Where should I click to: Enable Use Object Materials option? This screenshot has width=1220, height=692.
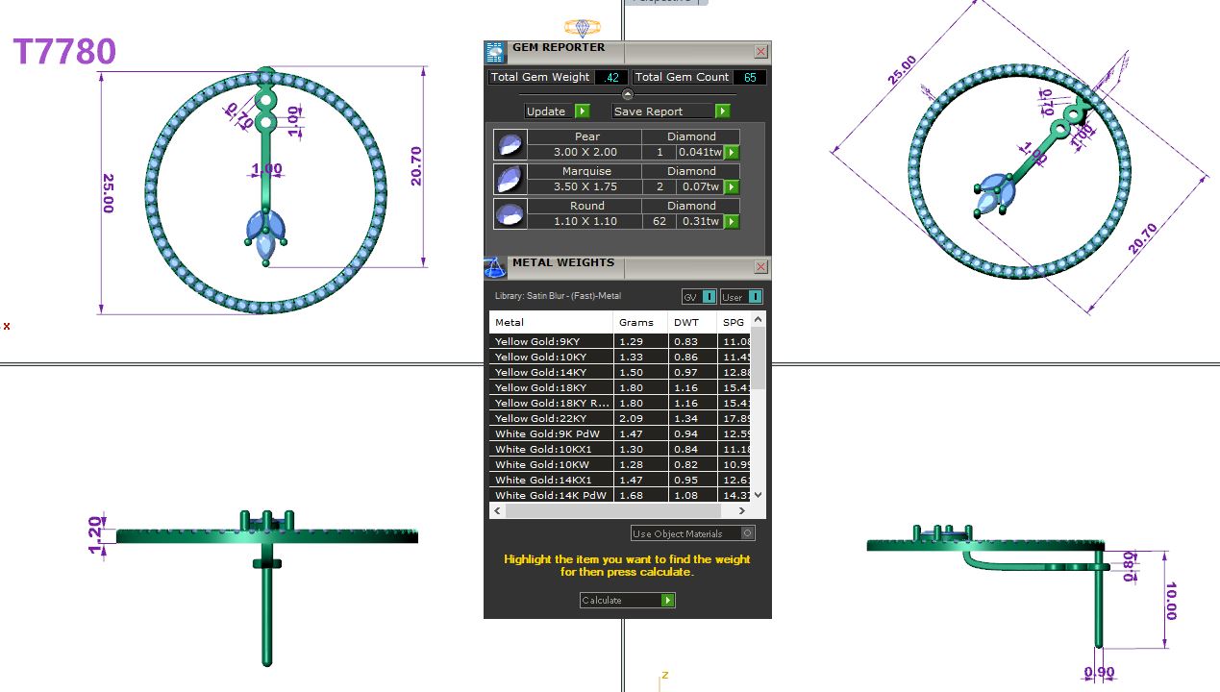pyautogui.click(x=747, y=533)
